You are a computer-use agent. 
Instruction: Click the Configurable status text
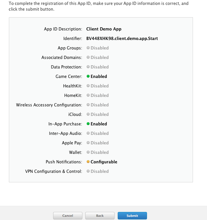(104, 162)
